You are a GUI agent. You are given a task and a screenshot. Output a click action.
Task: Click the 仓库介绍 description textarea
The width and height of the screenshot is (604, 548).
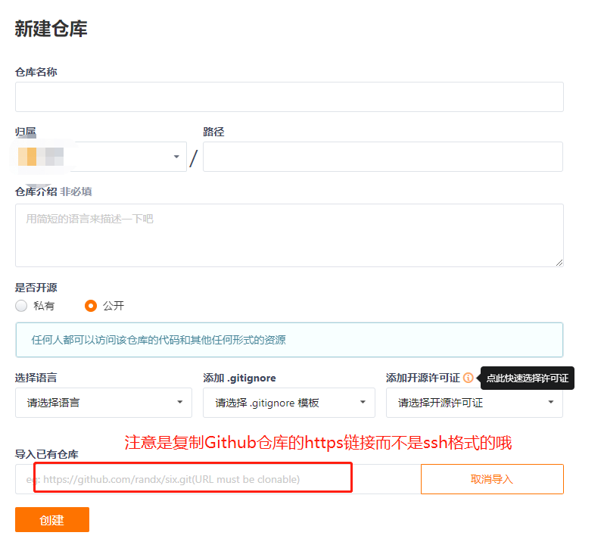pyautogui.click(x=289, y=235)
